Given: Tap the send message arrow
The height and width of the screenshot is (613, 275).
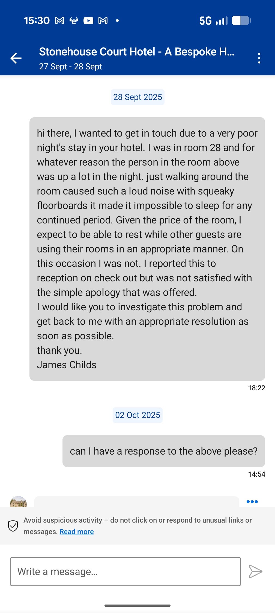Looking at the screenshot, I should (x=255, y=571).
